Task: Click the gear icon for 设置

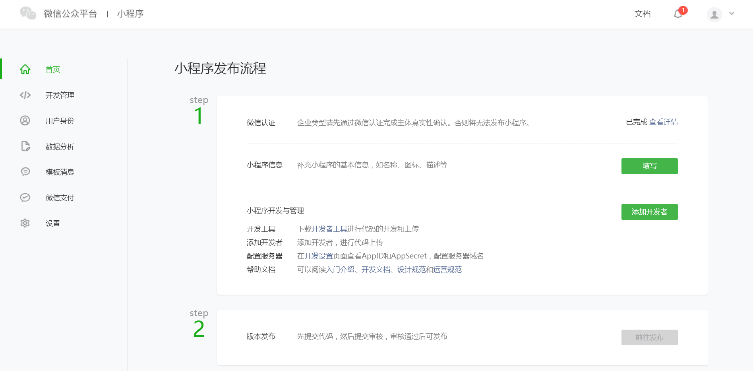Action: point(25,223)
